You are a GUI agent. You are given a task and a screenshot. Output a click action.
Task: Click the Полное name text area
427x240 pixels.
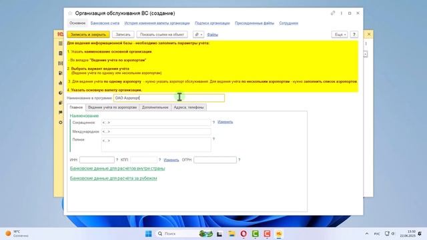pos(156,145)
